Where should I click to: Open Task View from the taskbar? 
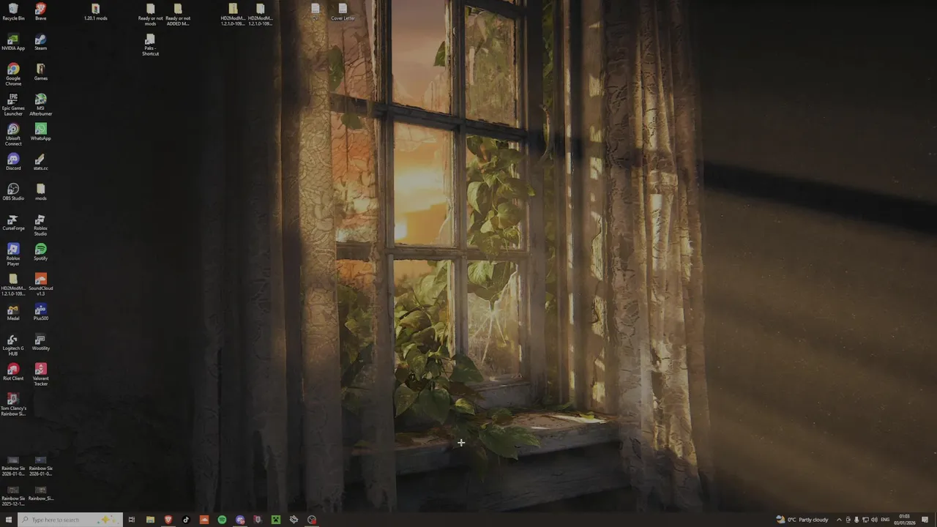132,520
